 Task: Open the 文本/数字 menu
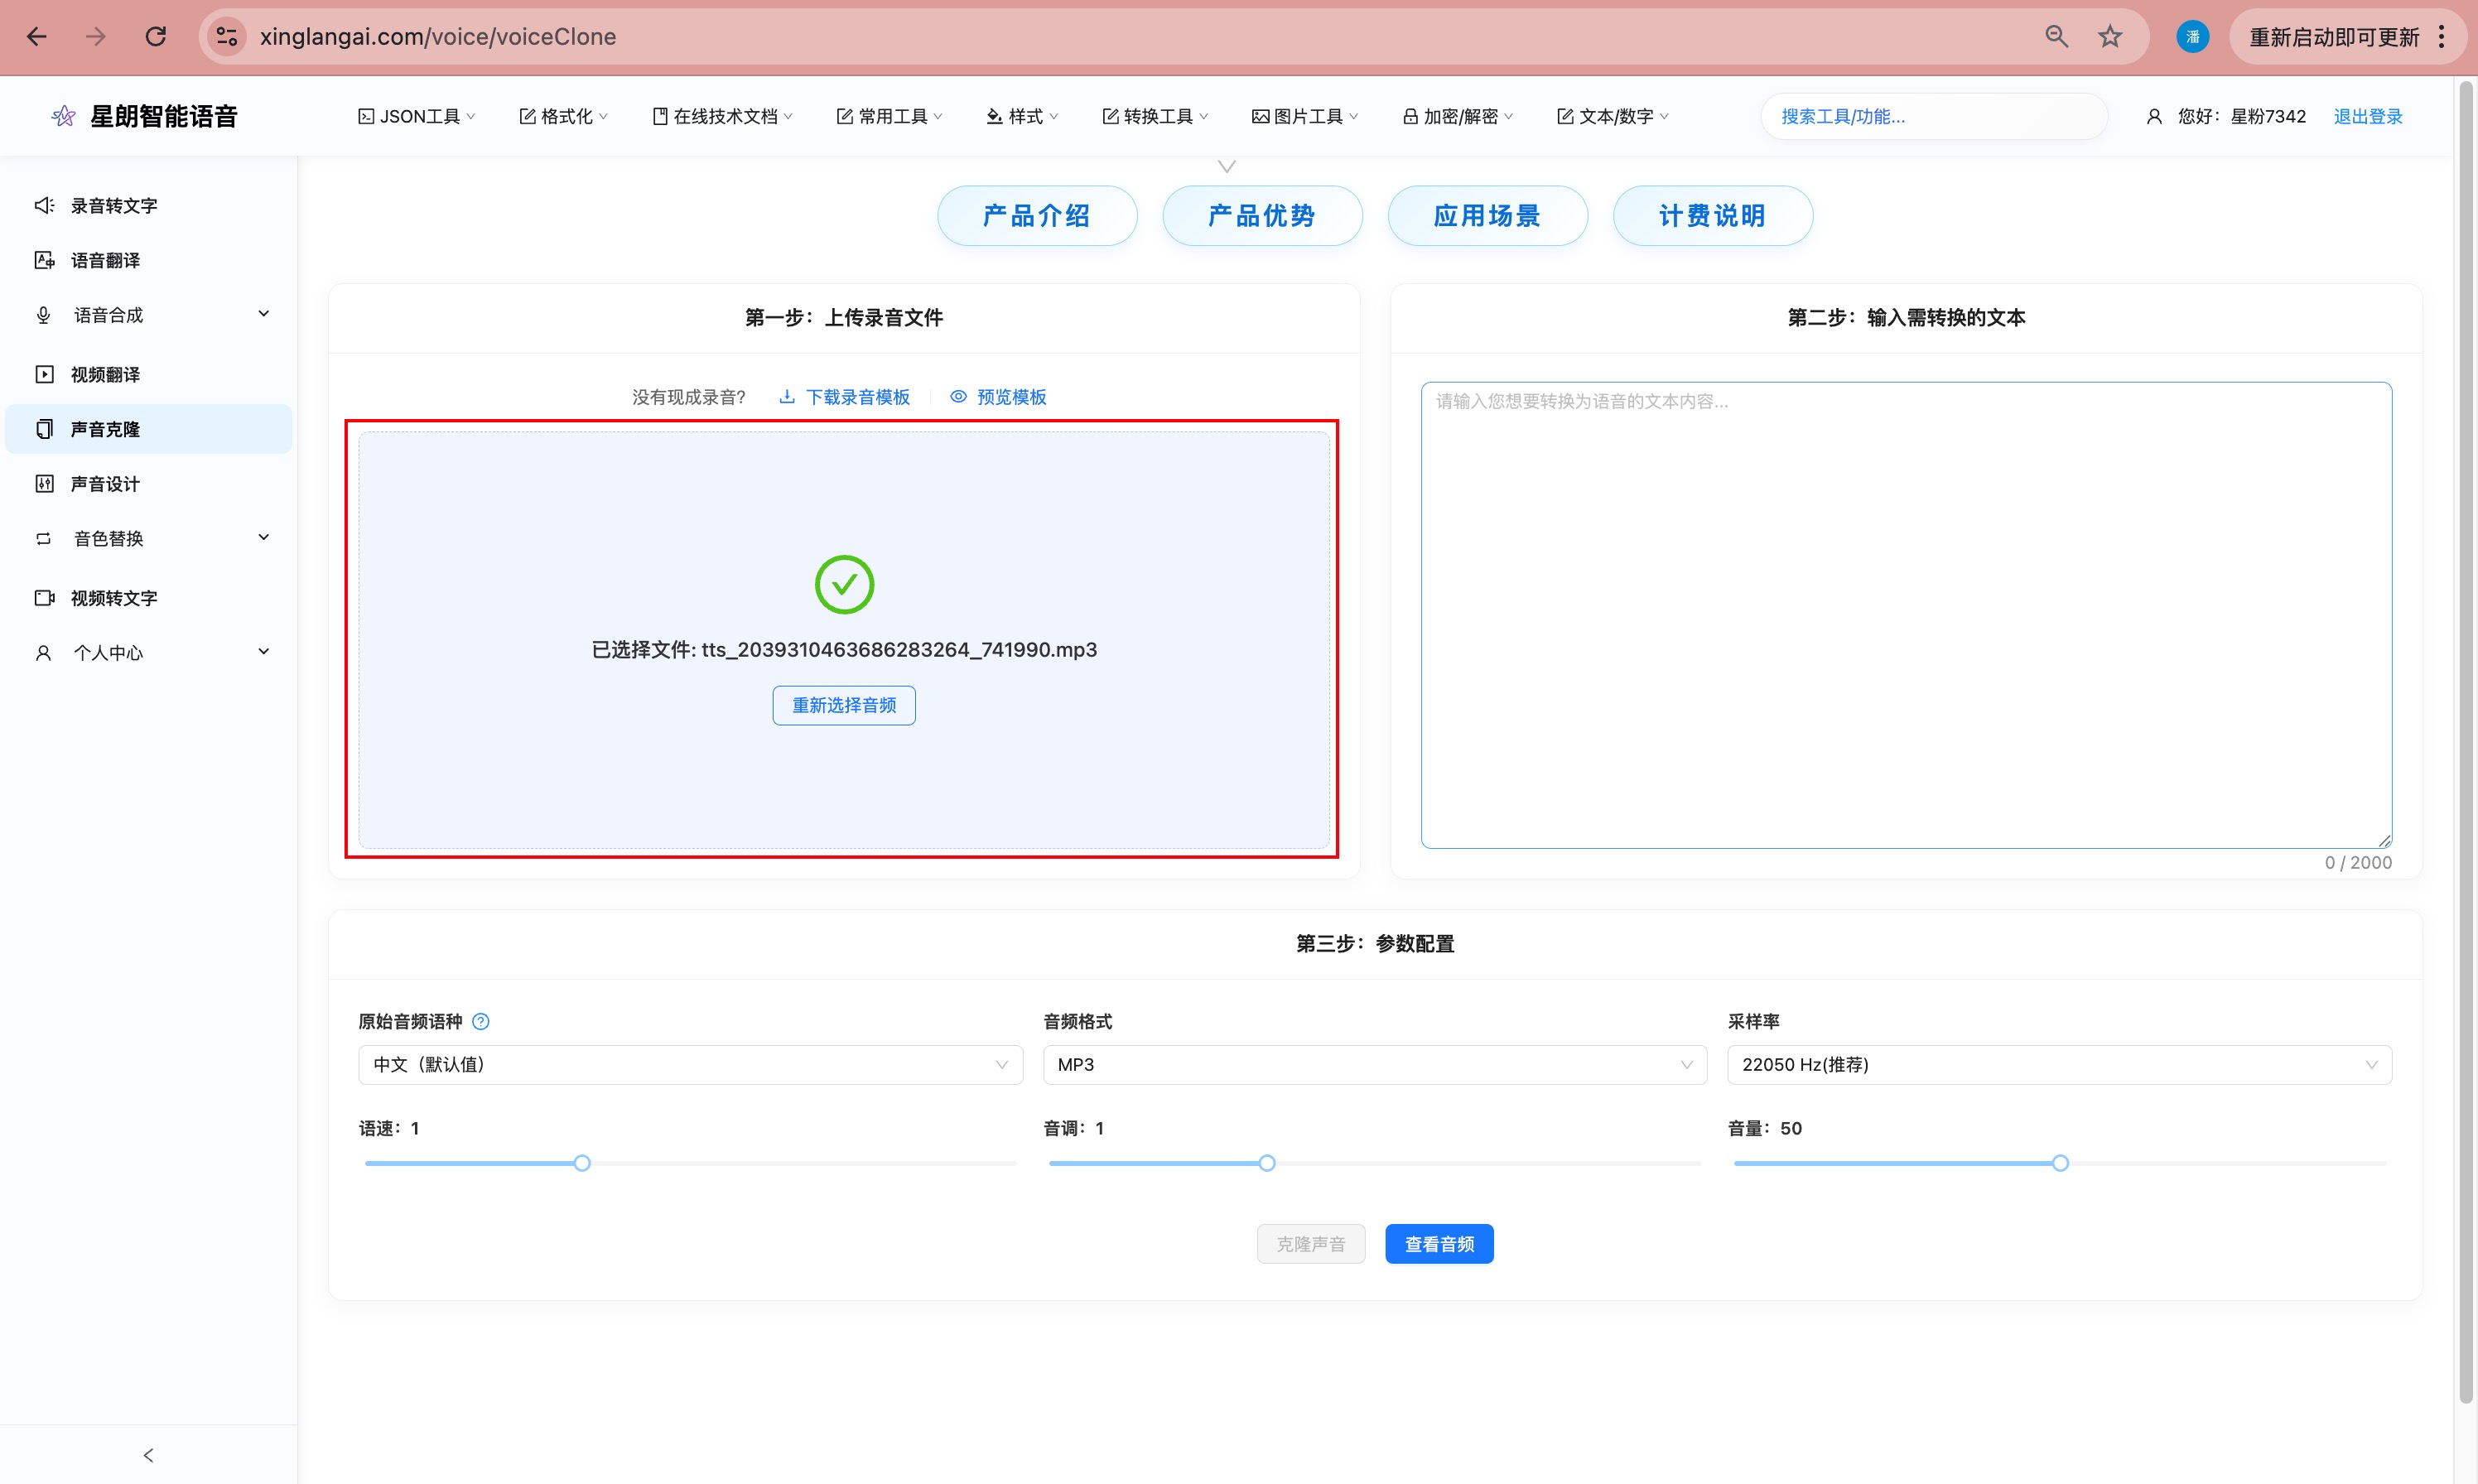click(1613, 117)
